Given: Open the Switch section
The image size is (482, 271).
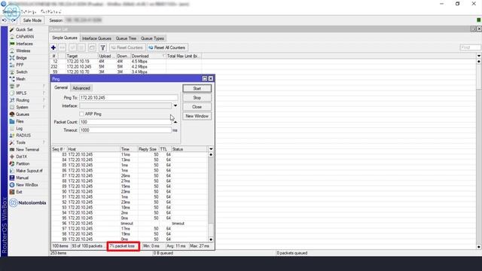Looking at the screenshot, I should click(22, 72).
